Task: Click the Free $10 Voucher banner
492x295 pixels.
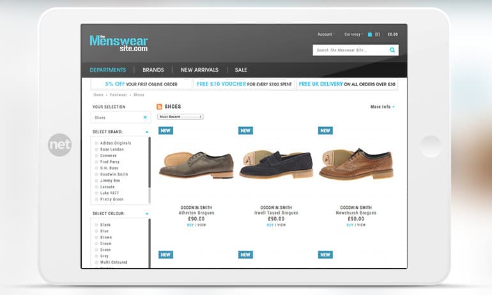Action: pyautogui.click(x=244, y=84)
